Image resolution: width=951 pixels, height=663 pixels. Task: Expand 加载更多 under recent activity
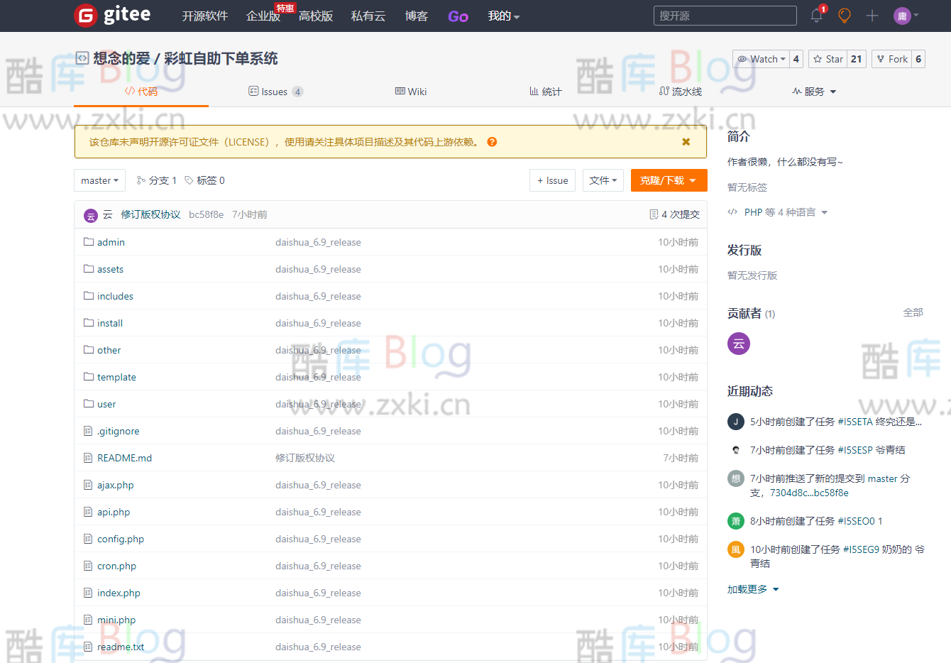point(752,588)
